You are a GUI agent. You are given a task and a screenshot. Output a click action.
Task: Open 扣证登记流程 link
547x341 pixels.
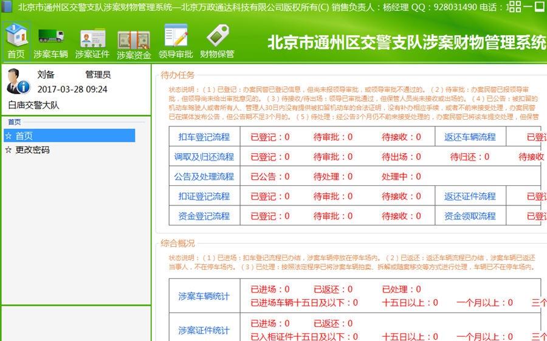click(x=204, y=196)
